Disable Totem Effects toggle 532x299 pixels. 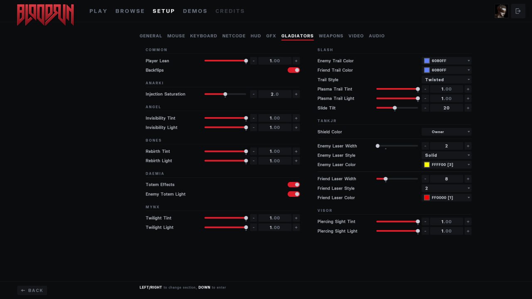pyautogui.click(x=293, y=185)
